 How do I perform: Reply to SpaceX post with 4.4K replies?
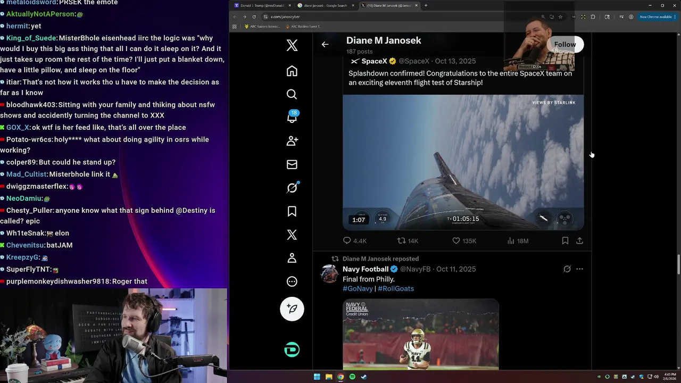[x=355, y=241]
